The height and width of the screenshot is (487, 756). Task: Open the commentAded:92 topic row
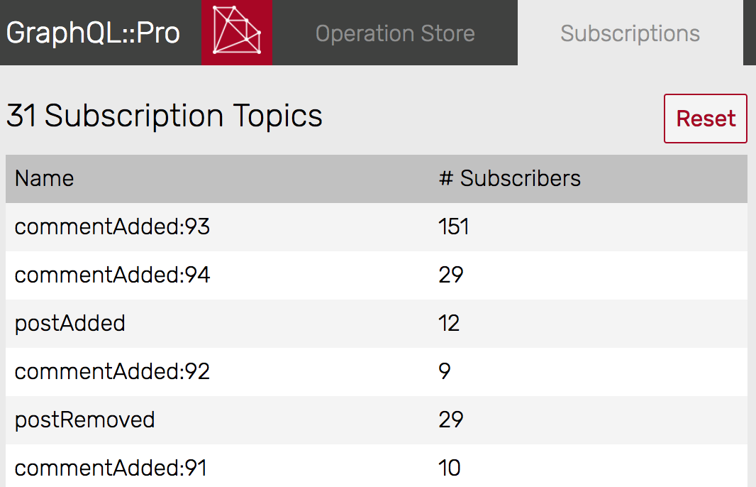112,371
